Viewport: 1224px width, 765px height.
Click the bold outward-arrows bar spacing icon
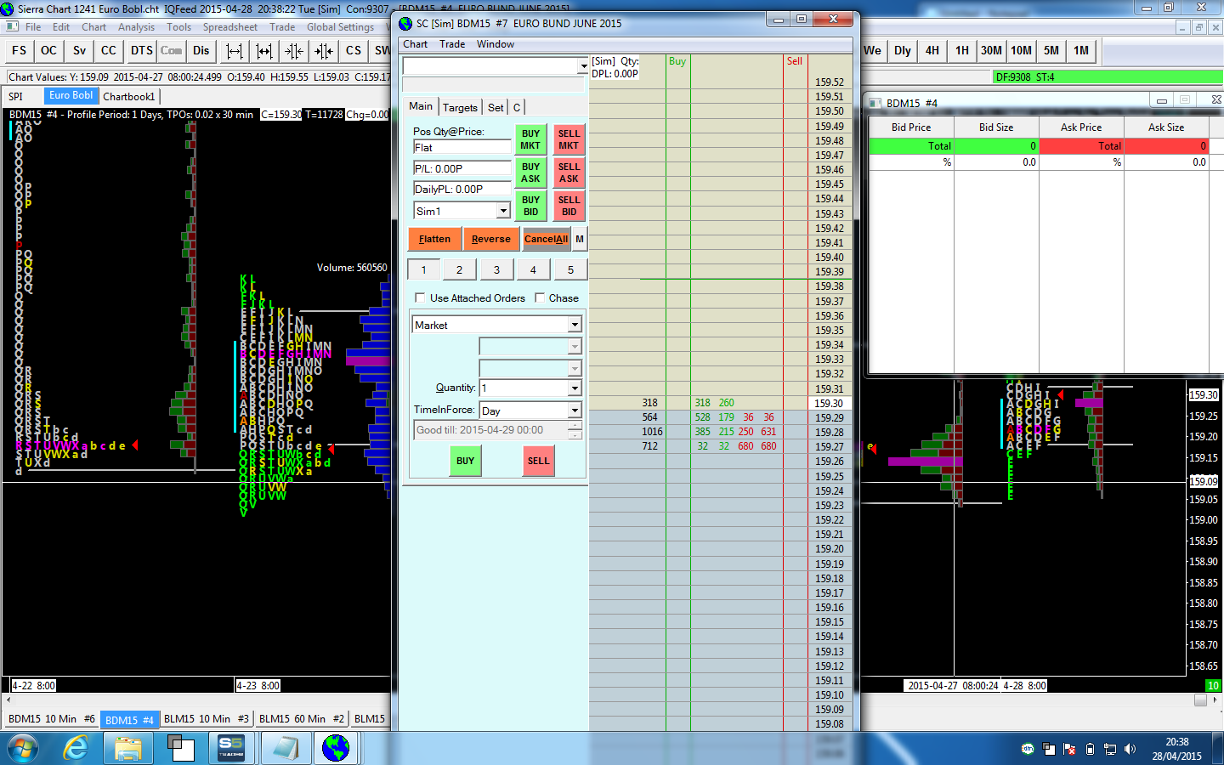click(264, 51)
